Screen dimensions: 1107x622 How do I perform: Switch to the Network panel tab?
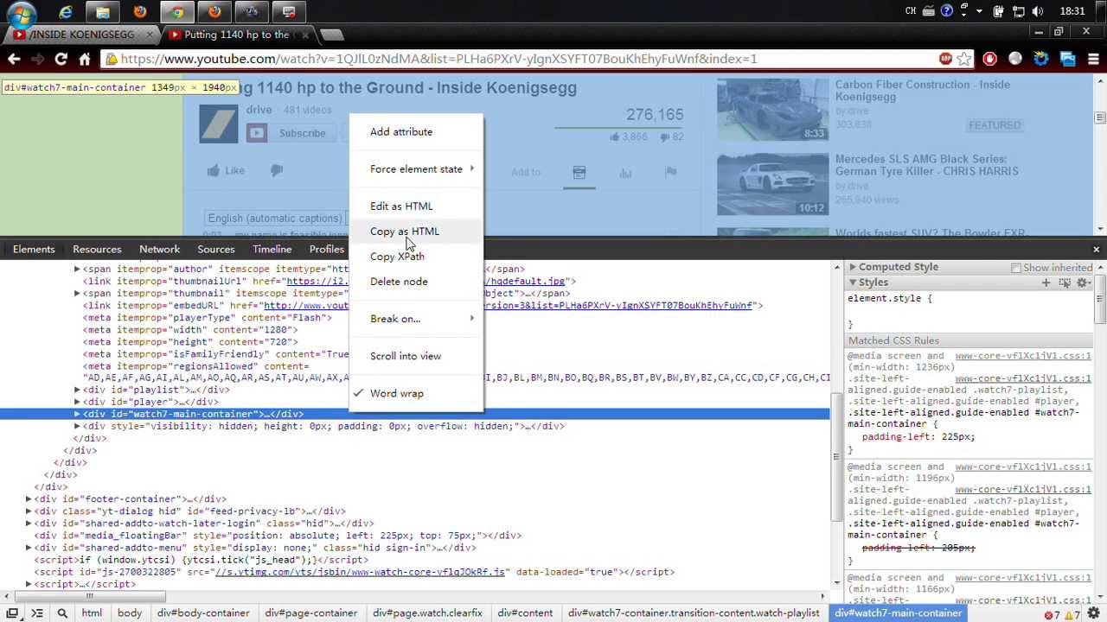coord(160,250)
